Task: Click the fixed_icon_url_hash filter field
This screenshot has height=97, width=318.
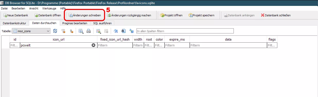Action: click(115, 45)
